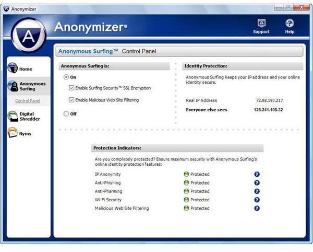This screenshot has width=313, height=252.
Task: Click green status light for Anti-Pharming
Action: pos(186,191)
